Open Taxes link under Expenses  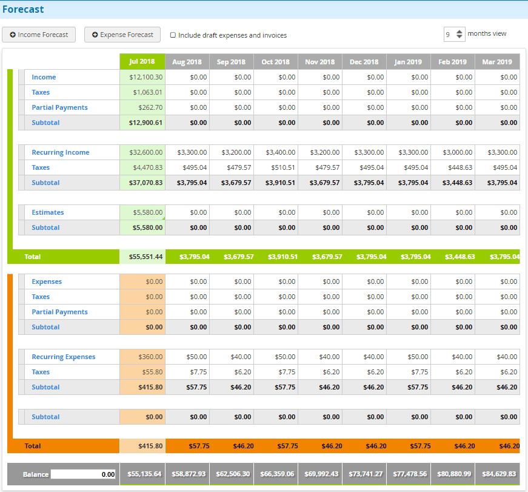41,297
